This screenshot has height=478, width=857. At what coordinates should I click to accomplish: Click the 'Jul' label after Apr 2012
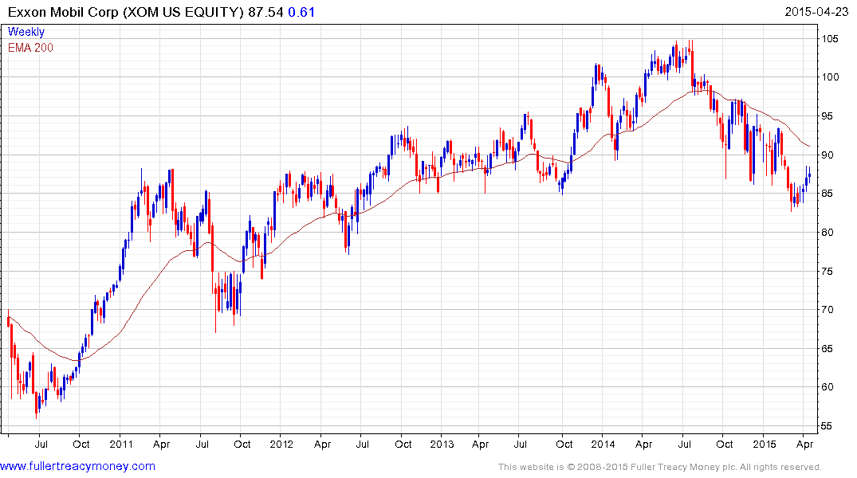click(x=363, y=444)
